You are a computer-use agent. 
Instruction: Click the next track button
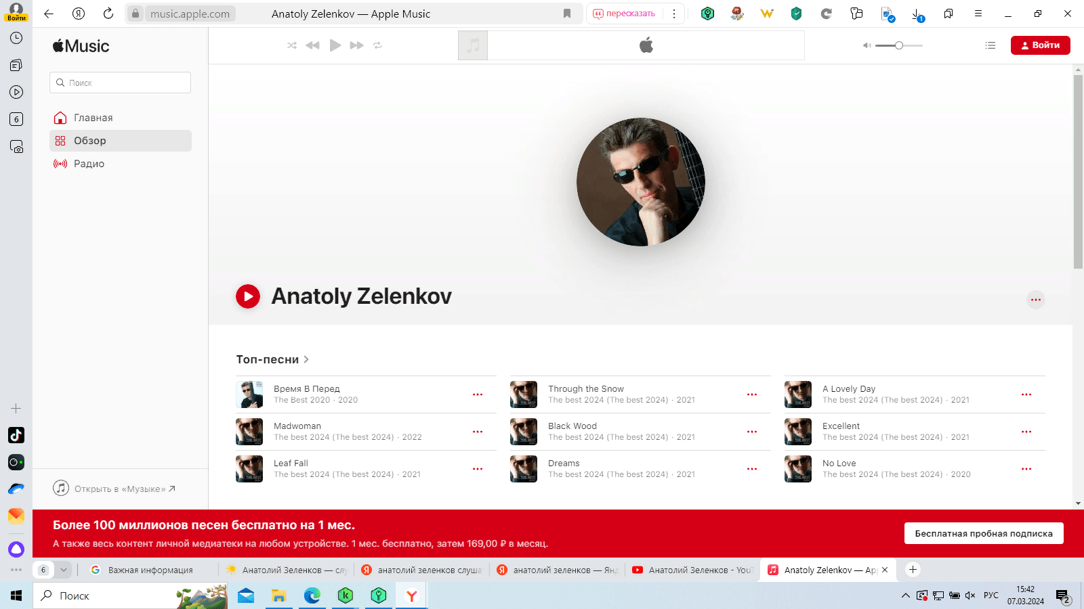(357, 45)
